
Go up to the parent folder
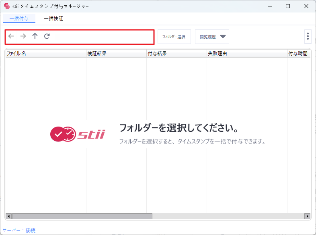click(x=35, y=36)
